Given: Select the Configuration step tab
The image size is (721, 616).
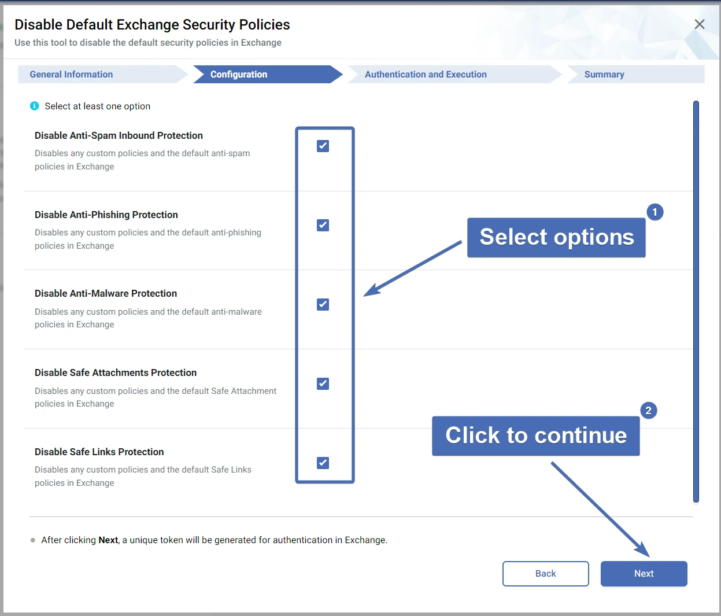Looking at the screenshot, I should [239, 75].
